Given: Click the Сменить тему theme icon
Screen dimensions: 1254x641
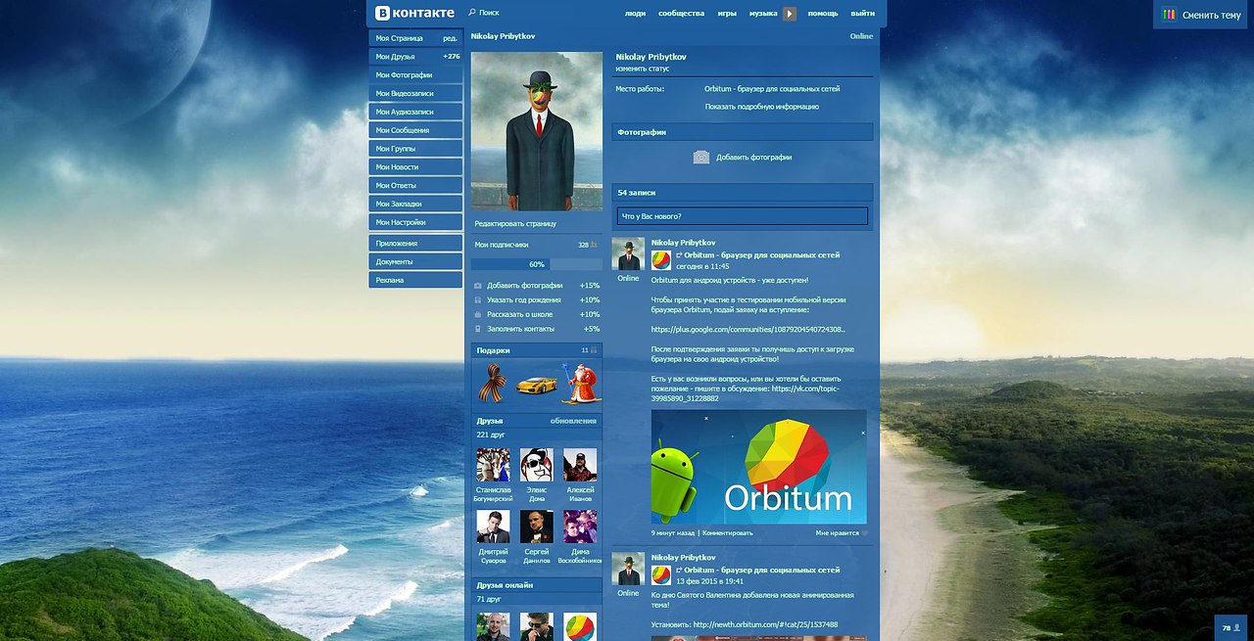Looking at the screenshot, I should pyautogui.click(x=1169, y=15).
